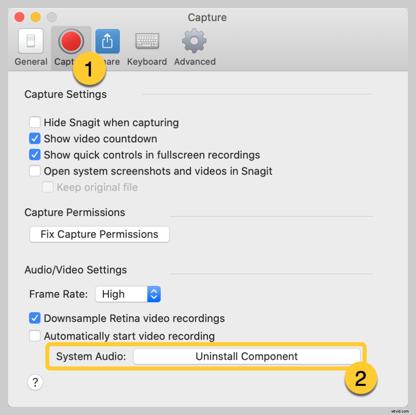
Task: Enable Hide Snagit when capturing
Action: pos(35,122)
